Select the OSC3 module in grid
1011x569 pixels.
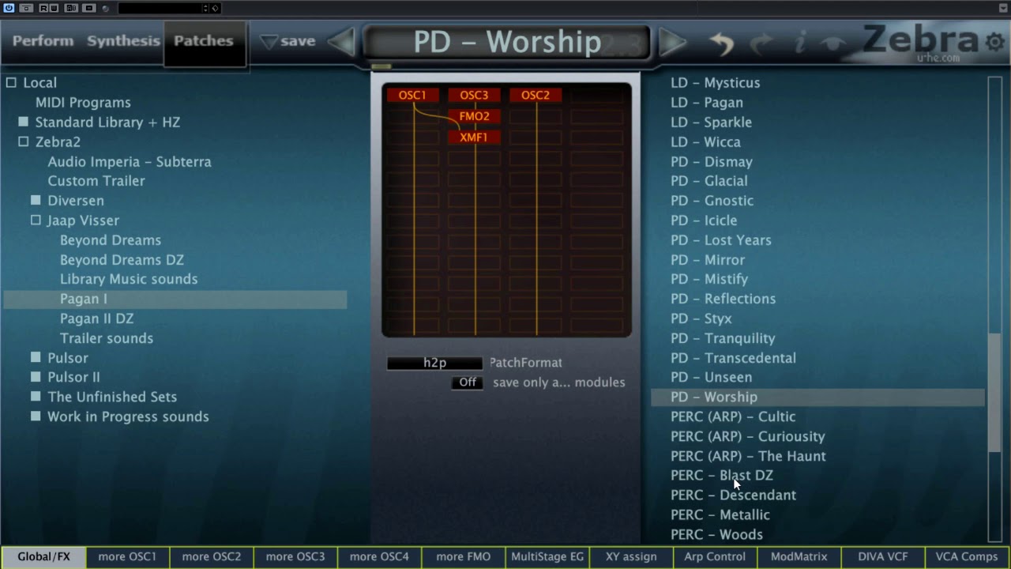point(474,95)
